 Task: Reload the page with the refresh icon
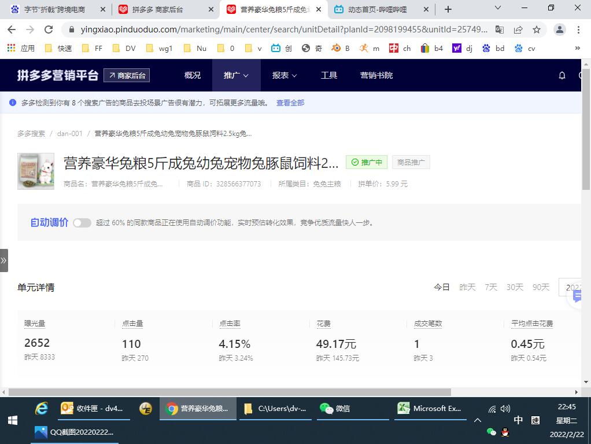[49, 30]
